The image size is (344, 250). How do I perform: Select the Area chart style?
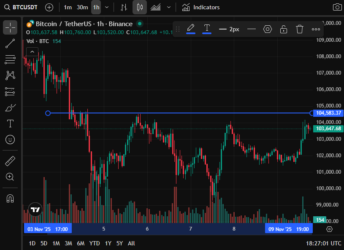[x=156, y=8]
